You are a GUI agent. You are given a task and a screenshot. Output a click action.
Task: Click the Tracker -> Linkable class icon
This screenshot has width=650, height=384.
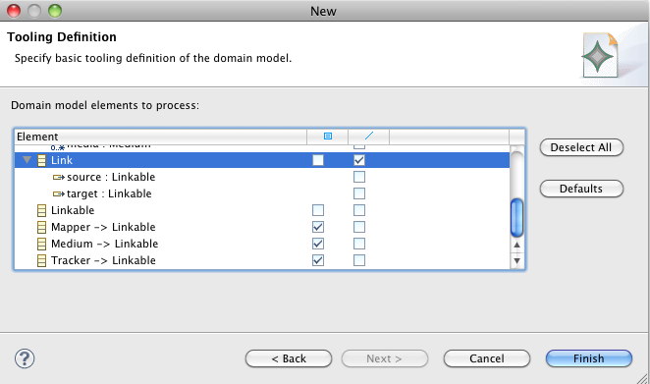pos(41,261)
